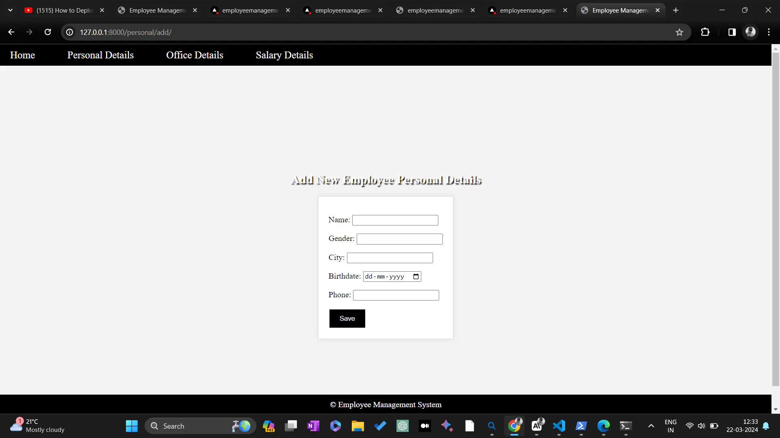Open the browser extensions puzzle icon
Screen dimensions: 780x438
706,32
